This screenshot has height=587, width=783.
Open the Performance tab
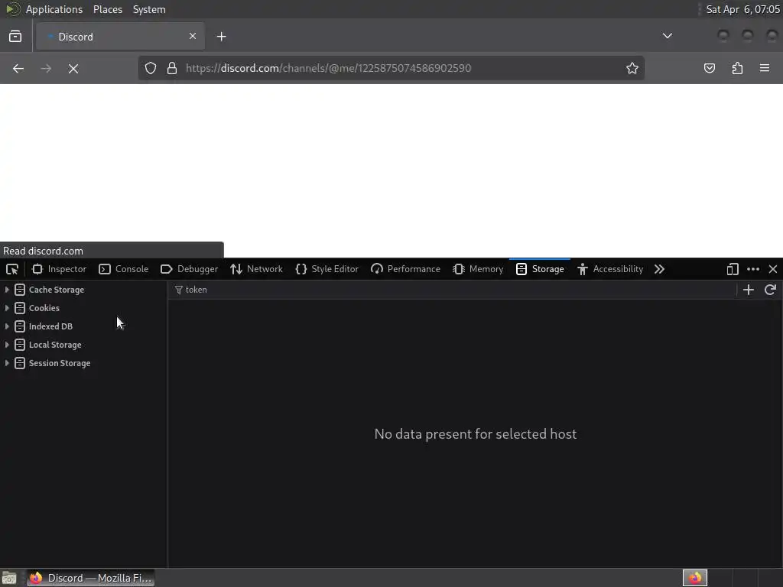point(405,269)
